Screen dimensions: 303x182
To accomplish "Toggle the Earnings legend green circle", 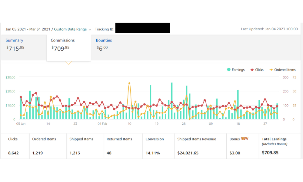I will (x=229, y=70).
